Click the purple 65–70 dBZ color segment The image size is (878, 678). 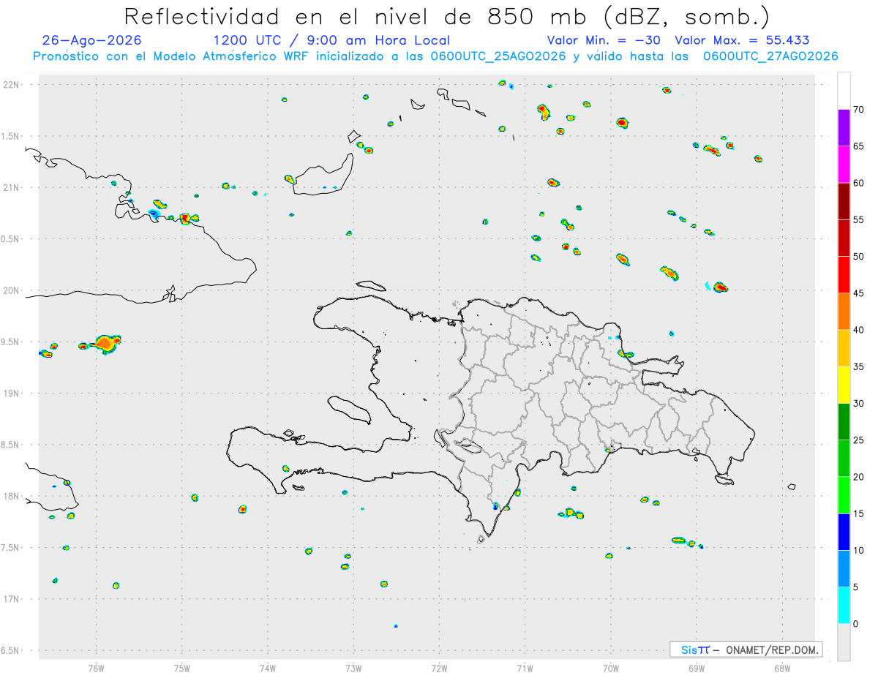point(844,128)
